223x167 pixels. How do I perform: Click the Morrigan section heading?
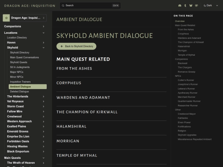point(68,141)
